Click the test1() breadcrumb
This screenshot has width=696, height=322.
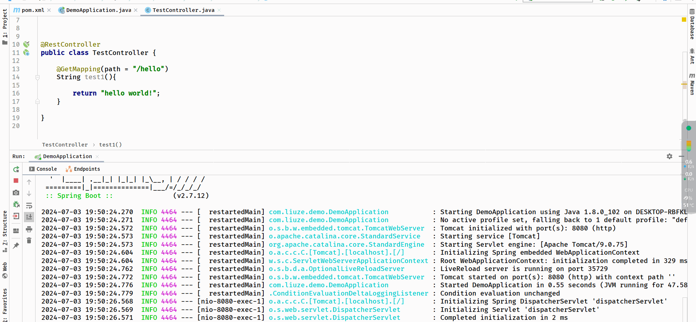(x=111, y=145)
